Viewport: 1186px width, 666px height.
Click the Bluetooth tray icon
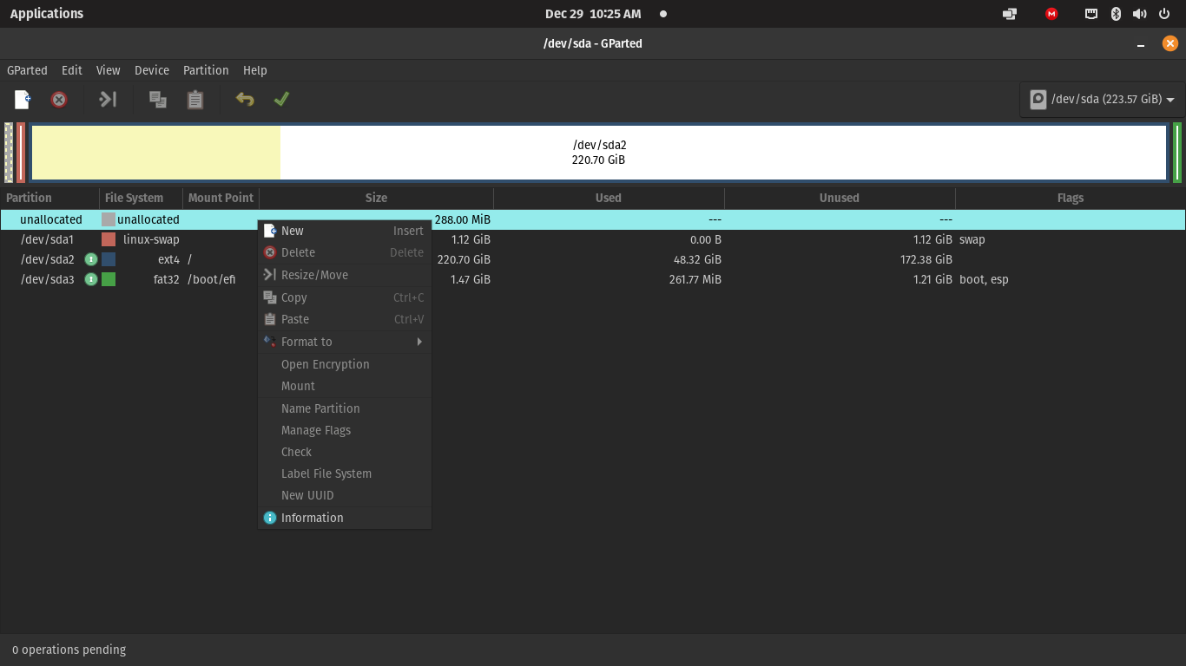click(x=1117, y=14)
